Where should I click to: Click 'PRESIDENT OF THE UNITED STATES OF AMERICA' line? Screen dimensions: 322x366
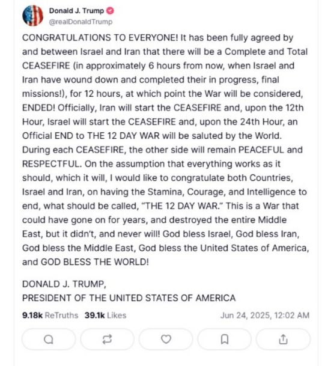click(129, 298)
